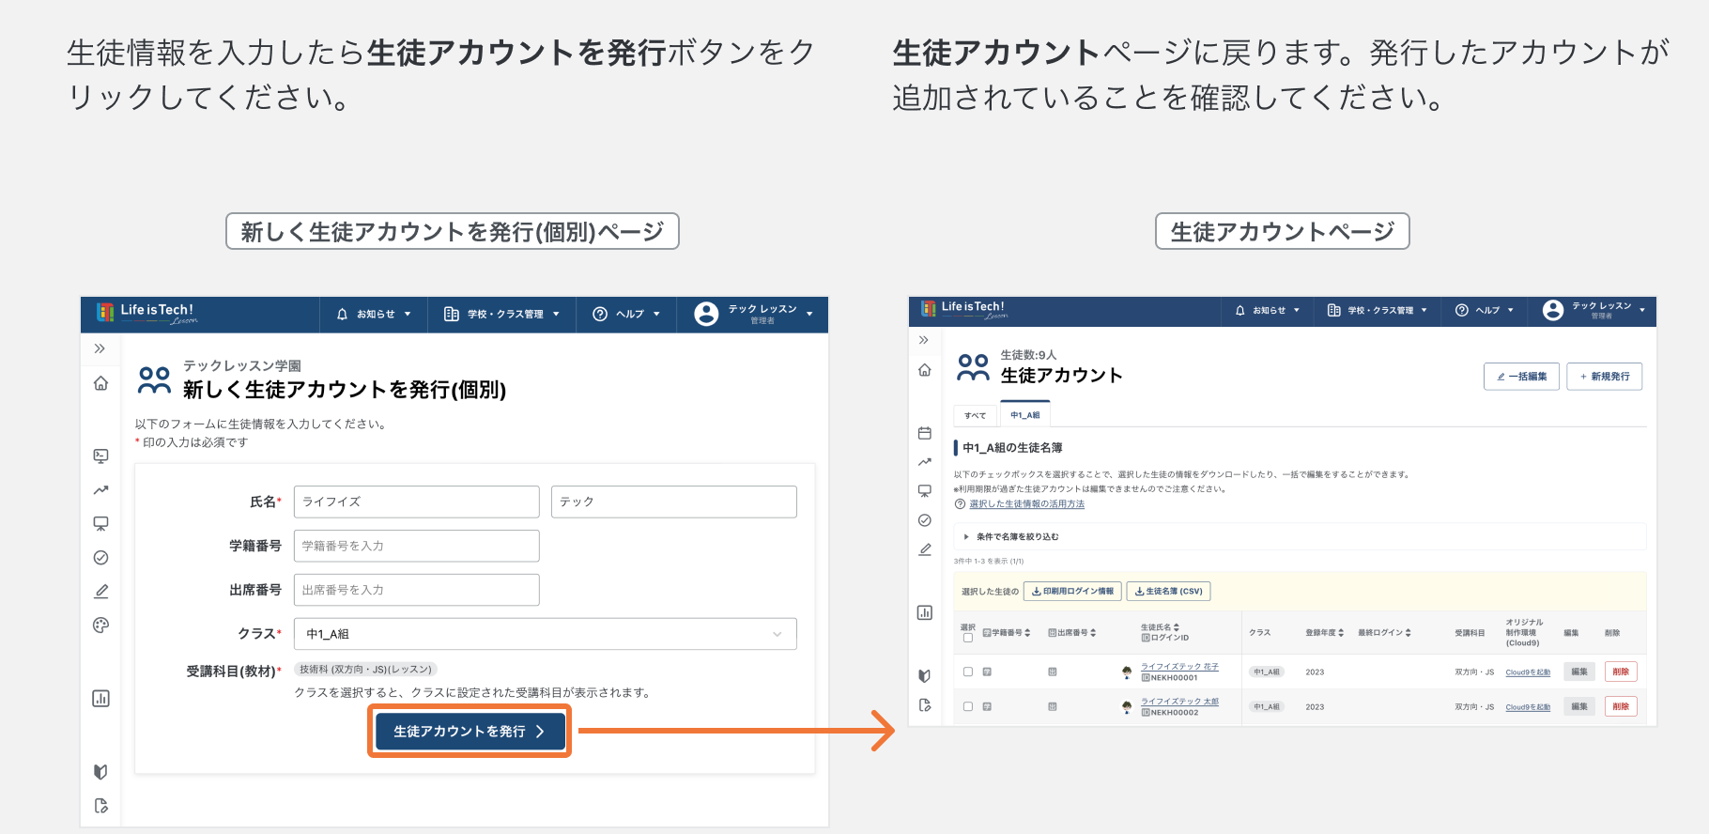Image resolution: width=1709 pixels, height=834 pixels.
Task: Open クラス dropdown showing 中1_A組
Action: tap(546, 634)
